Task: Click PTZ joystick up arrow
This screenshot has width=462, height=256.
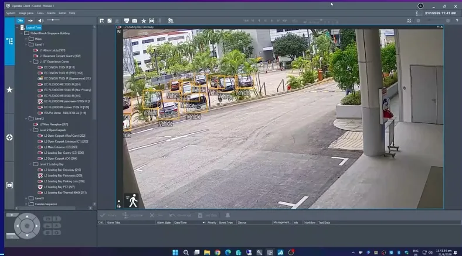Action: (x=27, y=217)
